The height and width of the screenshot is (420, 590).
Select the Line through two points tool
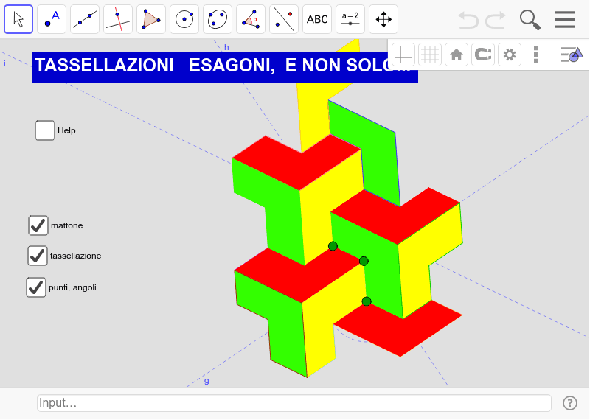click(85, 19)
